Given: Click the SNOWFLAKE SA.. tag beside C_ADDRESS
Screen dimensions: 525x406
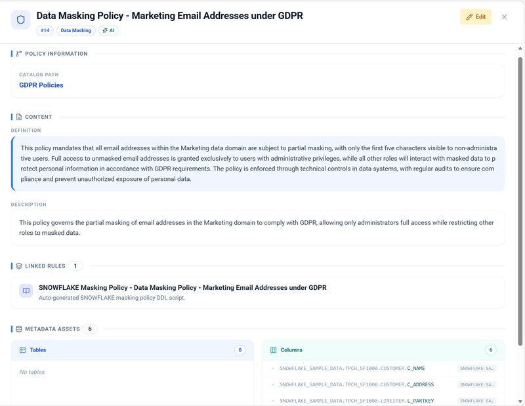Looking at the screenshot, I should click(477, 384).
